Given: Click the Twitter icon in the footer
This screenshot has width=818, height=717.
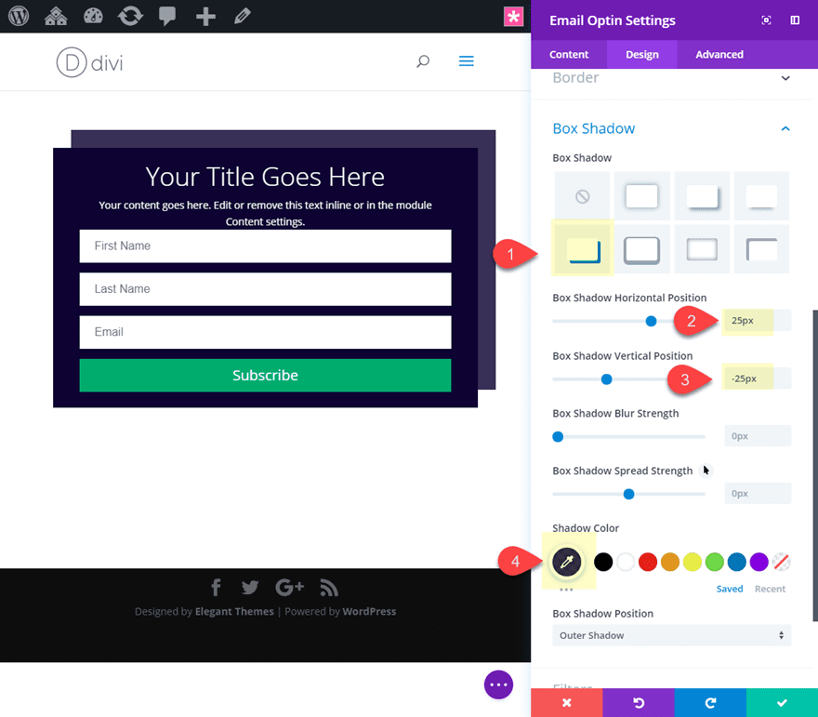Looking at the screenshot, I should pyautogui.click(x=250, y=588).
